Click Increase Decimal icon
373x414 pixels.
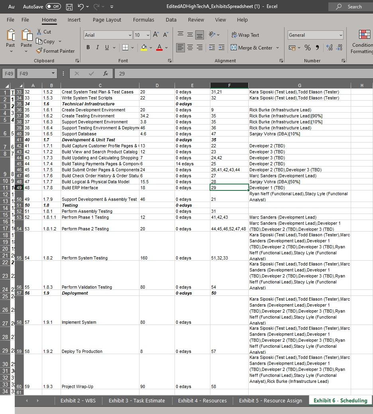pos(330,47)
